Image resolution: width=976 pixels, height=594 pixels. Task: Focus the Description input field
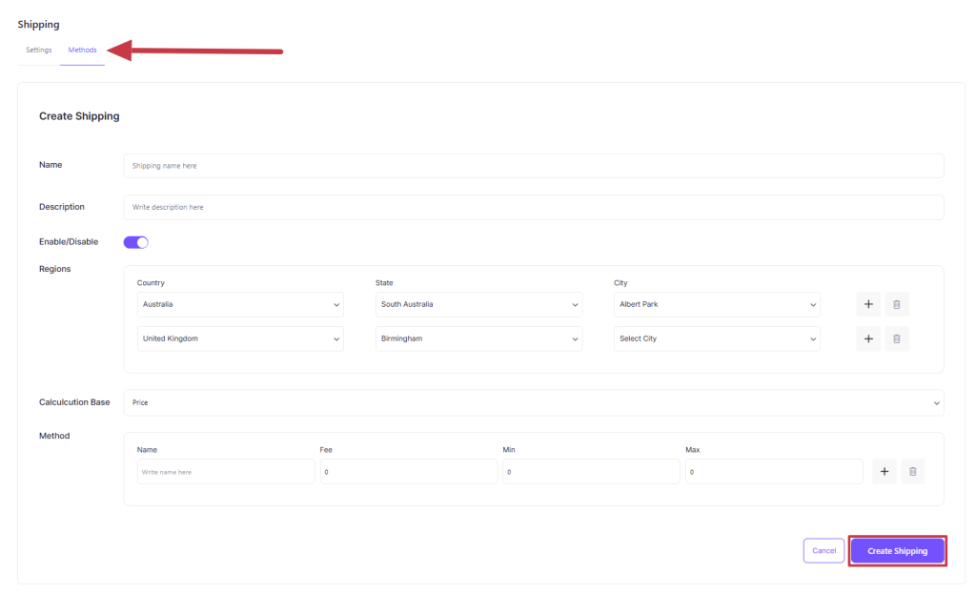pos(534,207)
